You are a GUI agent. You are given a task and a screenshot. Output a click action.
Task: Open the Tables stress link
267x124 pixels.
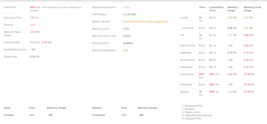(x=192, y=112)
